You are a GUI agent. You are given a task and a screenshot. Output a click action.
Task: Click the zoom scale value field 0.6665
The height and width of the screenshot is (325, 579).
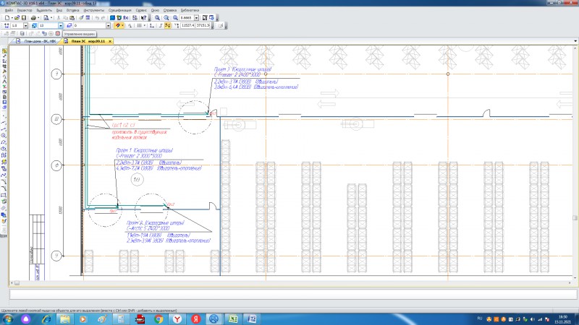tap(187, 17)
